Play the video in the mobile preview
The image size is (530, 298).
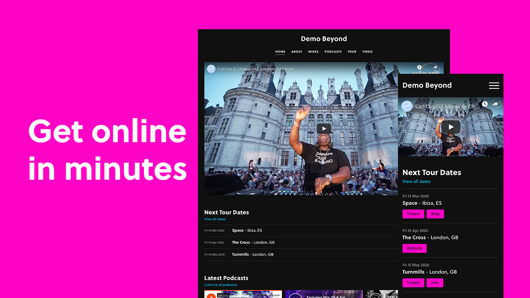(x=450, y=127)
